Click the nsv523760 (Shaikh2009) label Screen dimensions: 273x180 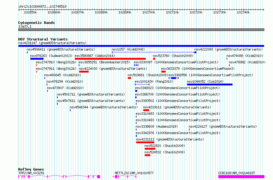click(x=173, y=56)
